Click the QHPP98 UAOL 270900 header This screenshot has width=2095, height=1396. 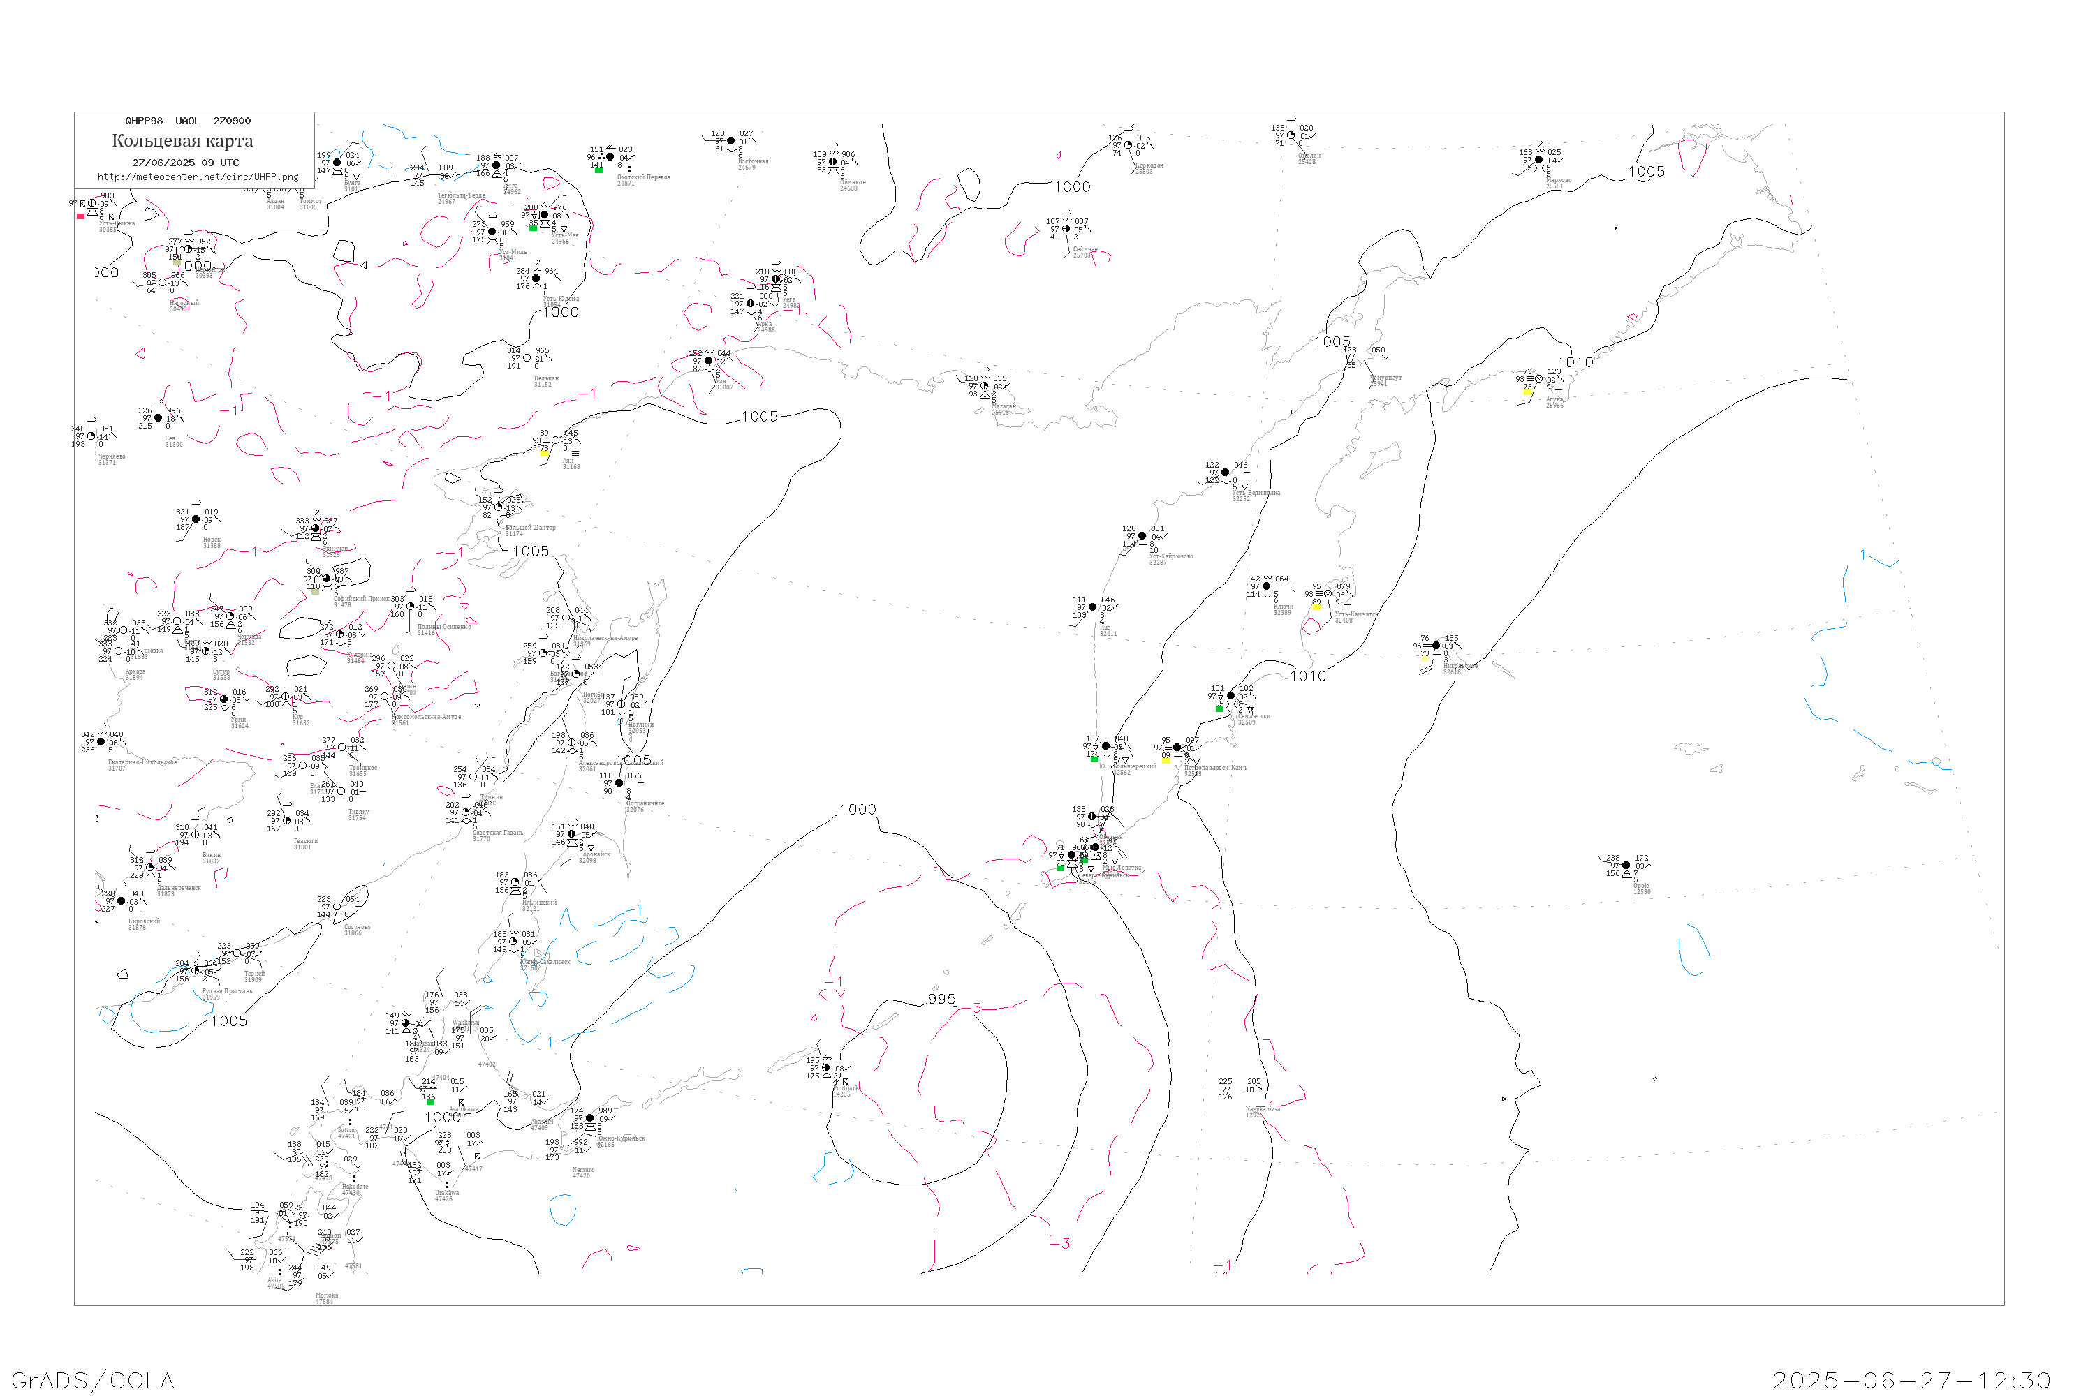[188, 121]
